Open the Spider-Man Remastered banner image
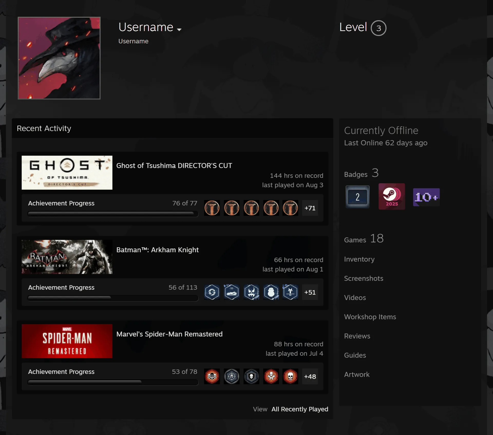This screenshot has height=435, width=493. click(67, 341)
